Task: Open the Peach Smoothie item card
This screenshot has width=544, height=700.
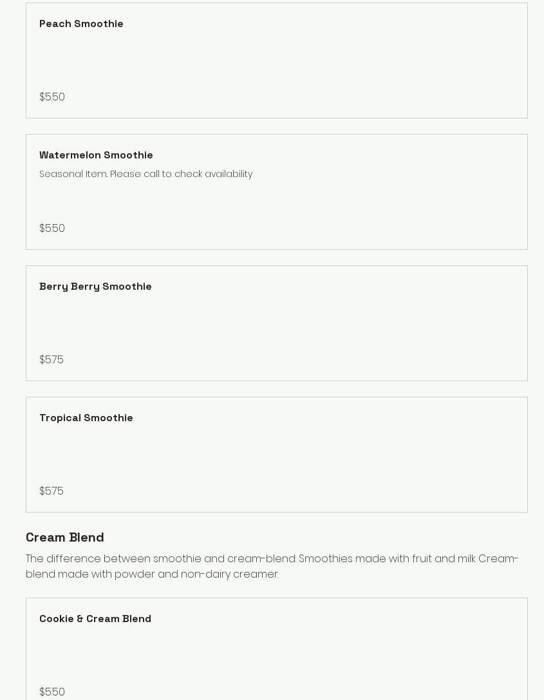Action: (277, 61)
